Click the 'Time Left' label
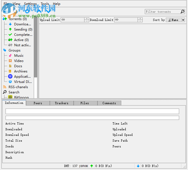This screenshot has width=188, height=170. coord(120,124)
